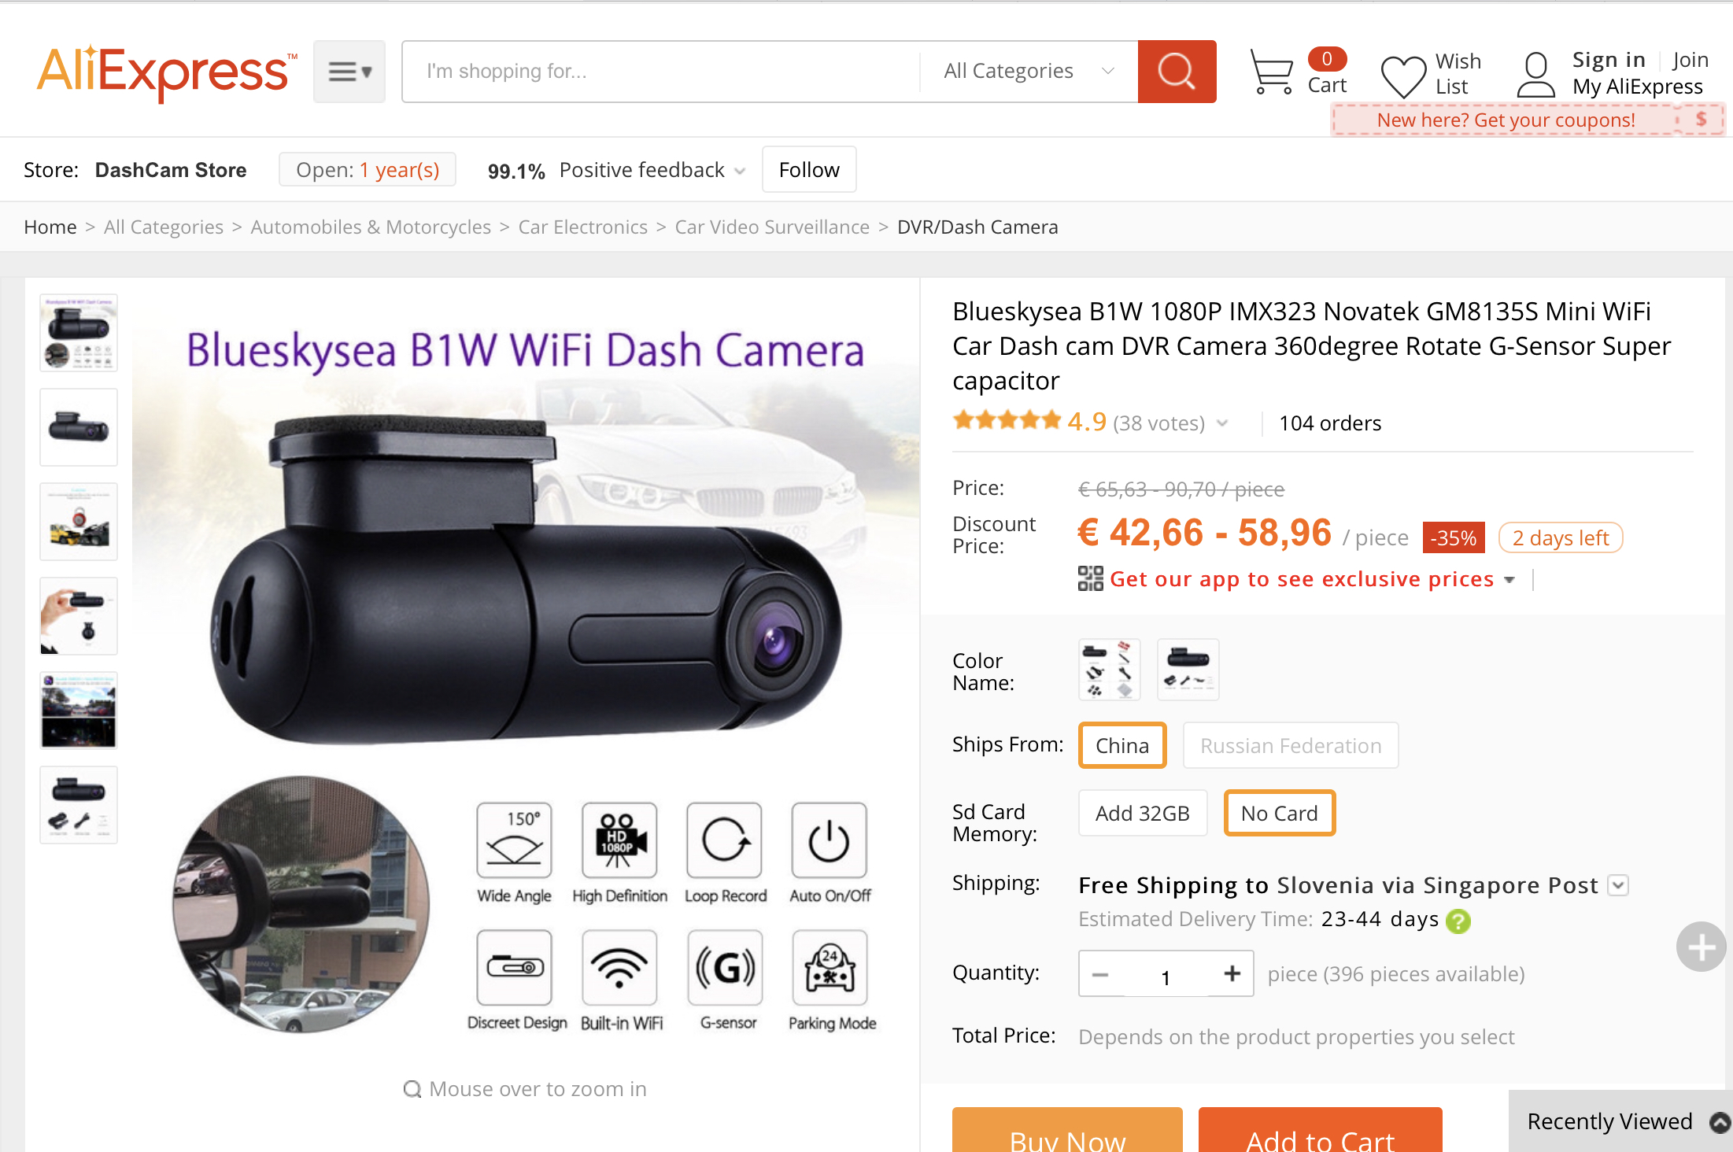This screenshot has width=1733, height=1152.
Task: Expand the Positive feedback dropdown arrow
Action: (x=740, y=171)
